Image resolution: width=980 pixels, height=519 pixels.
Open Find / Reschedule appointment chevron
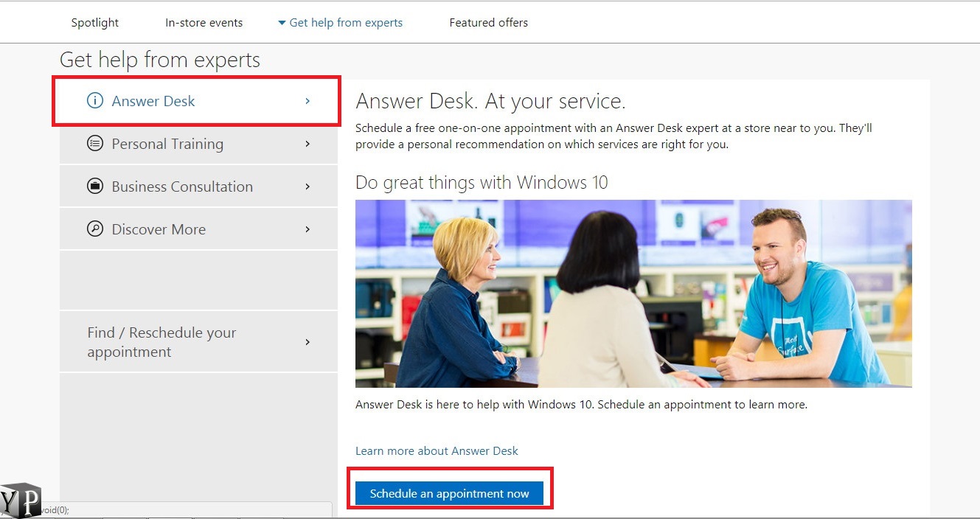[x=307, y=342]
